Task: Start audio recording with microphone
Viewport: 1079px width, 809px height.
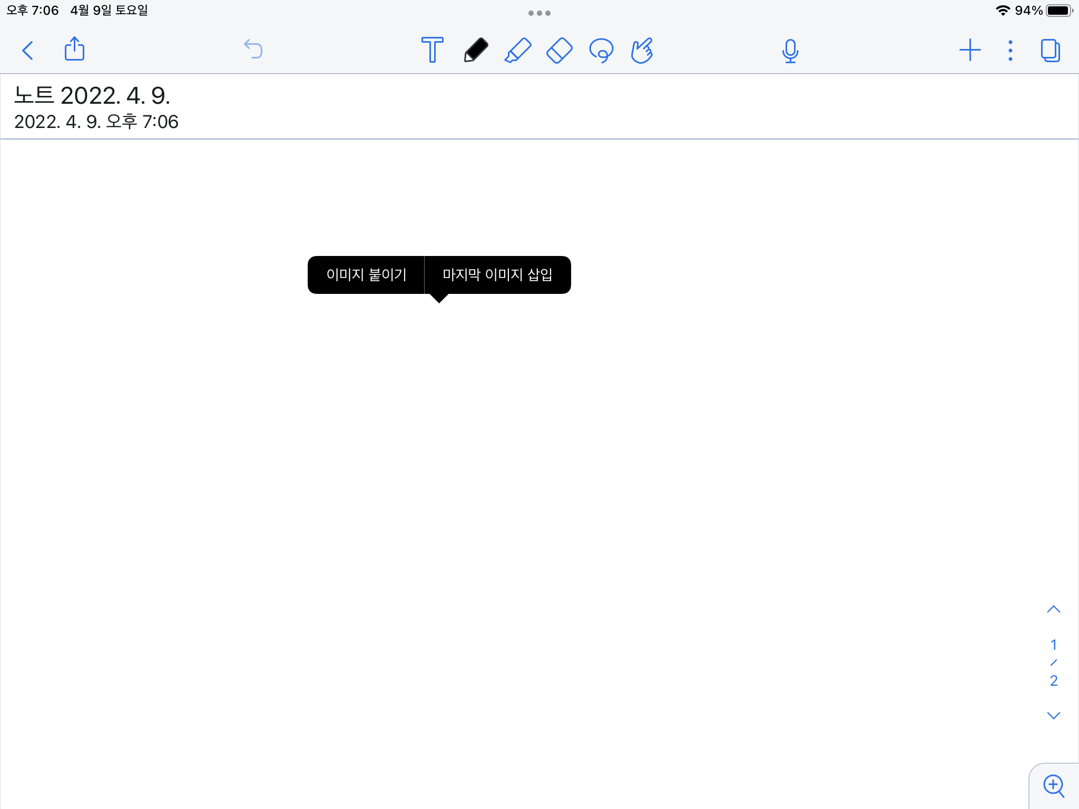Action: point(790,51)
